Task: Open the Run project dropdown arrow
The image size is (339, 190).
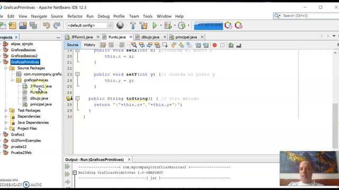Action: [x=161, y=25]
